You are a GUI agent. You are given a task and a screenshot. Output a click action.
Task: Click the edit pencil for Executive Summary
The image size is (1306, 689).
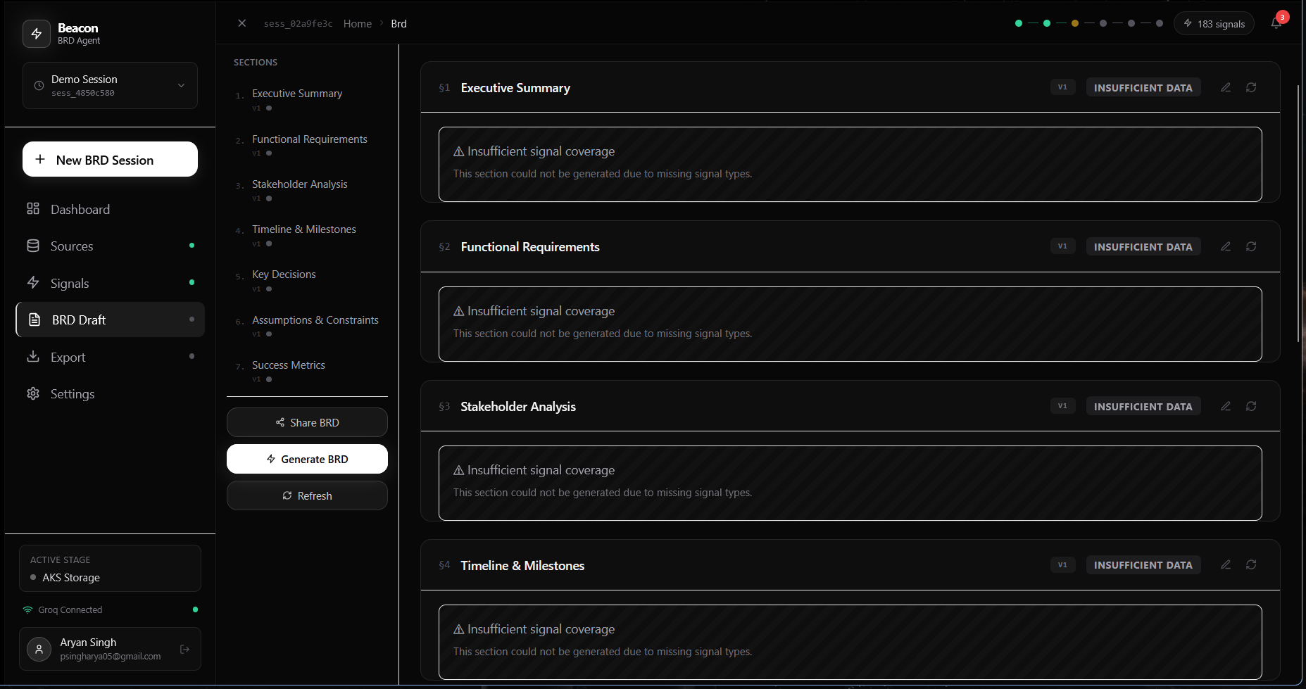[x=1226, y=87]
